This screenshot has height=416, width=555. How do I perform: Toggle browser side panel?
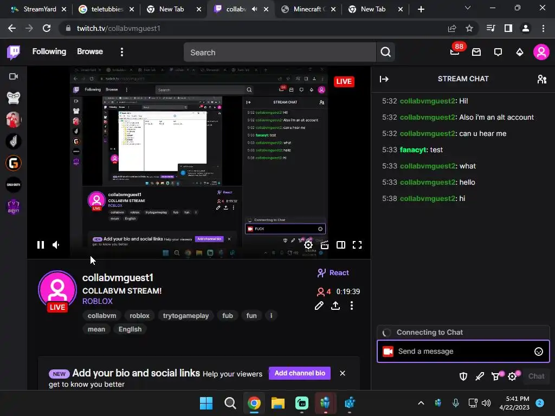508,28
